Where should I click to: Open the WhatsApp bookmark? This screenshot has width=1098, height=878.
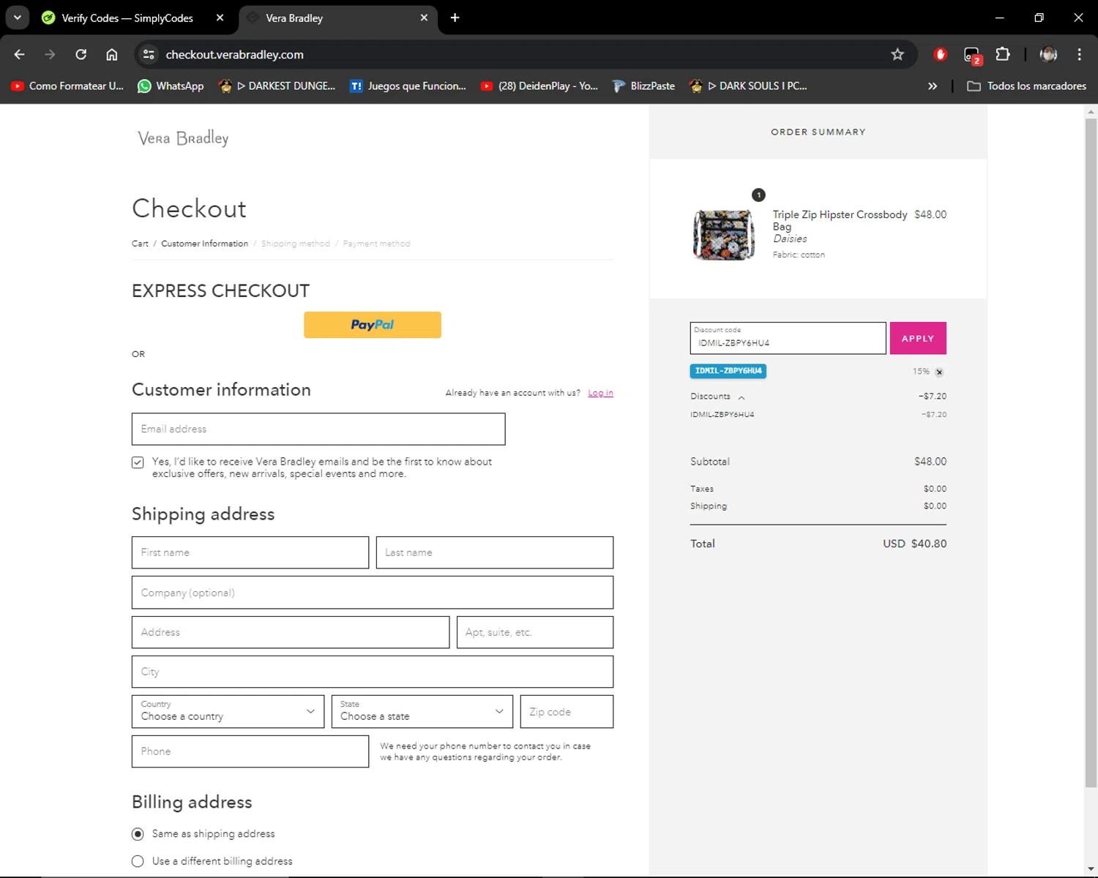(x=171, y=86)
